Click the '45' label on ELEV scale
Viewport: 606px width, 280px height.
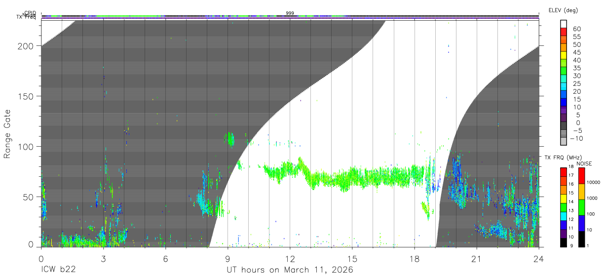576,52
